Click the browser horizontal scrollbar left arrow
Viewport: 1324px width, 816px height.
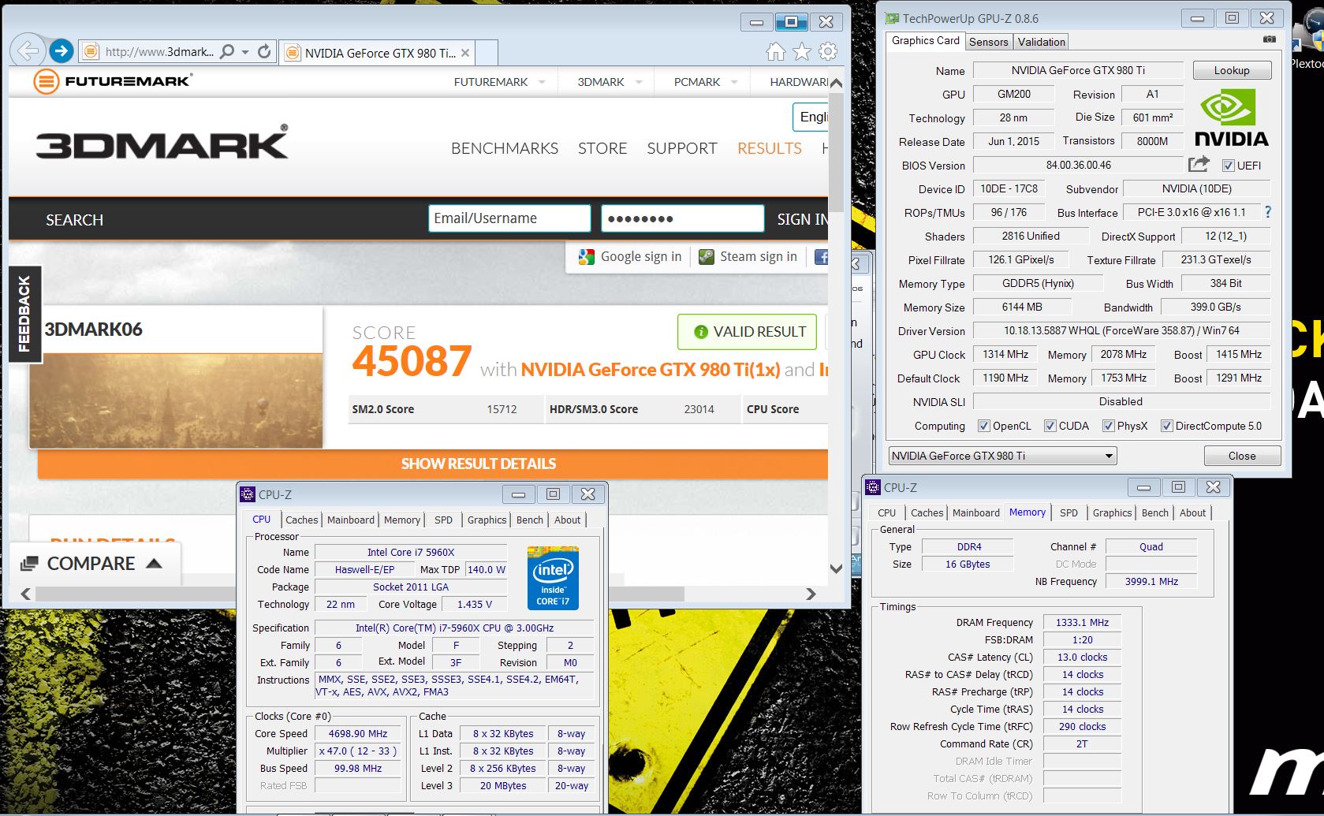pos(25,594)
